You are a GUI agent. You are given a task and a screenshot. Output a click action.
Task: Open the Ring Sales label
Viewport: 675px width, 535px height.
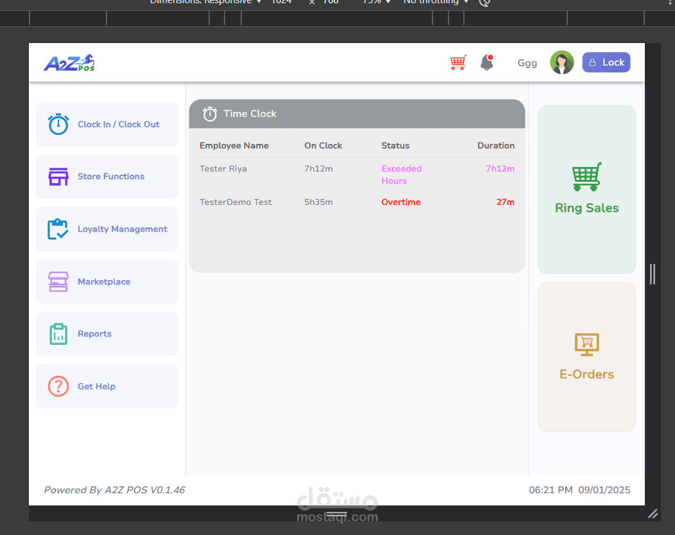586,208
